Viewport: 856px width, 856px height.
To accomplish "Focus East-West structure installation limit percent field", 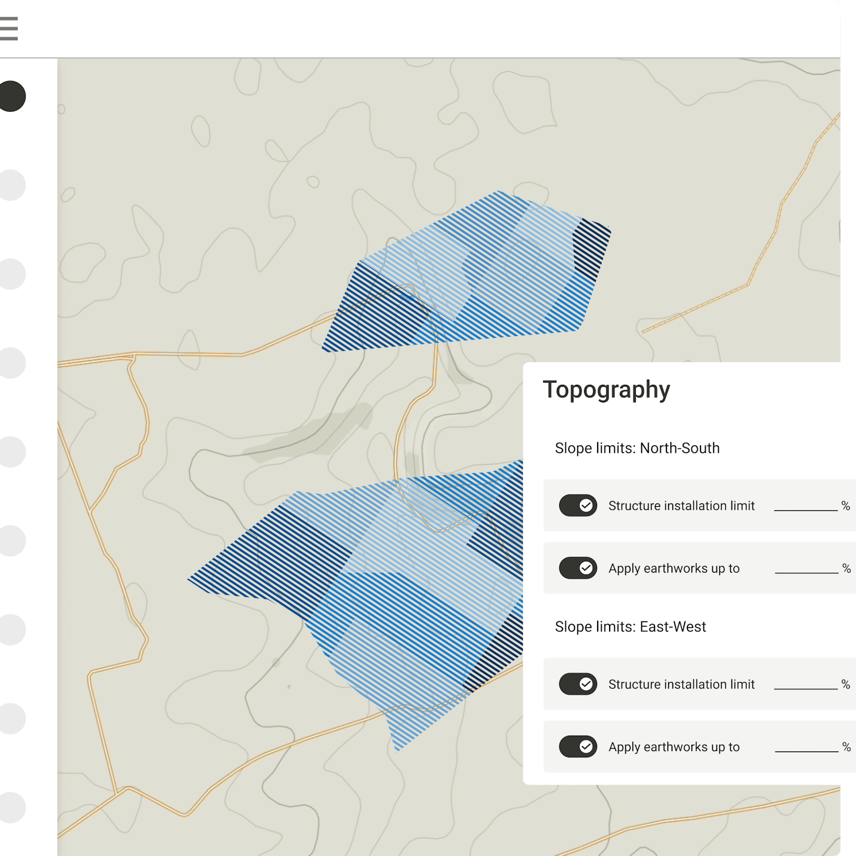I will [805, 683].
